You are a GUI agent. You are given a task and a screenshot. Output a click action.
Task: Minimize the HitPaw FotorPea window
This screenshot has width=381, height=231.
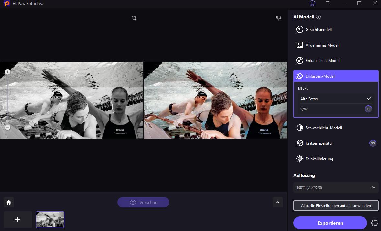(343, 3)
